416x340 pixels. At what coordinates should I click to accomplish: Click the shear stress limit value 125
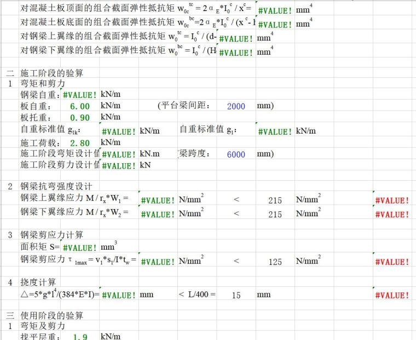(x=275, y=262)
